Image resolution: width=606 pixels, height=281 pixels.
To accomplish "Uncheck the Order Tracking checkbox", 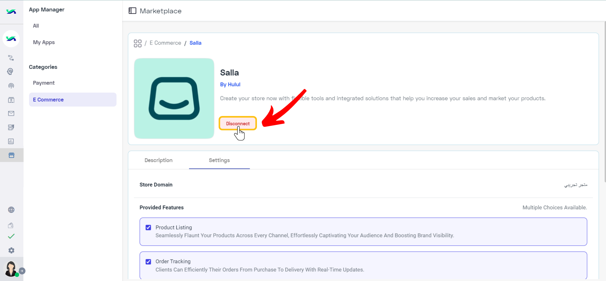I will click(x=148, y=262).
